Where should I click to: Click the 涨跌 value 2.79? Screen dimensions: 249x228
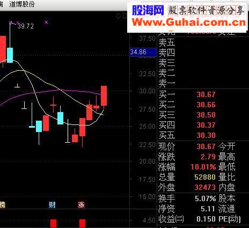[x=208, y=157]
